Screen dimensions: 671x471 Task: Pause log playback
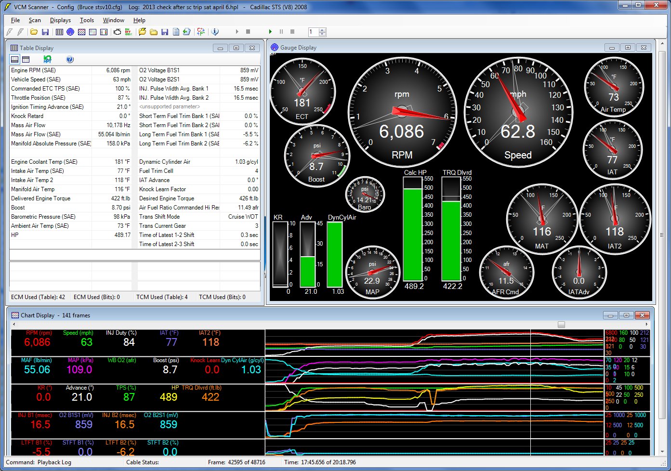click(281, 32)
